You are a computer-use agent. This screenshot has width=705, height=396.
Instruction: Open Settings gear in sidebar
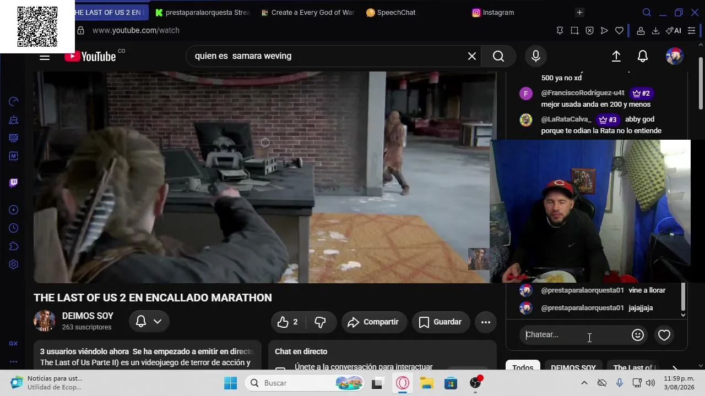click(x=14, y=265)
